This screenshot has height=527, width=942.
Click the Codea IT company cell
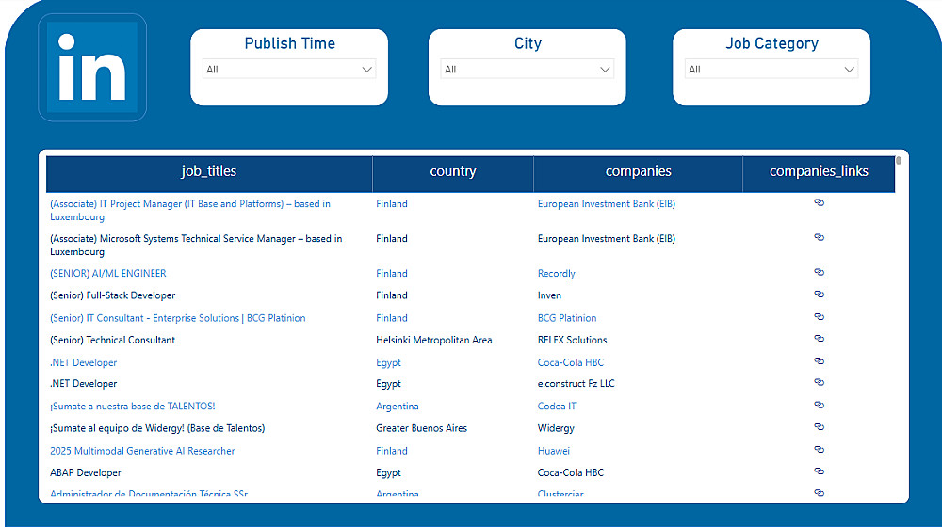click(557, 407)
